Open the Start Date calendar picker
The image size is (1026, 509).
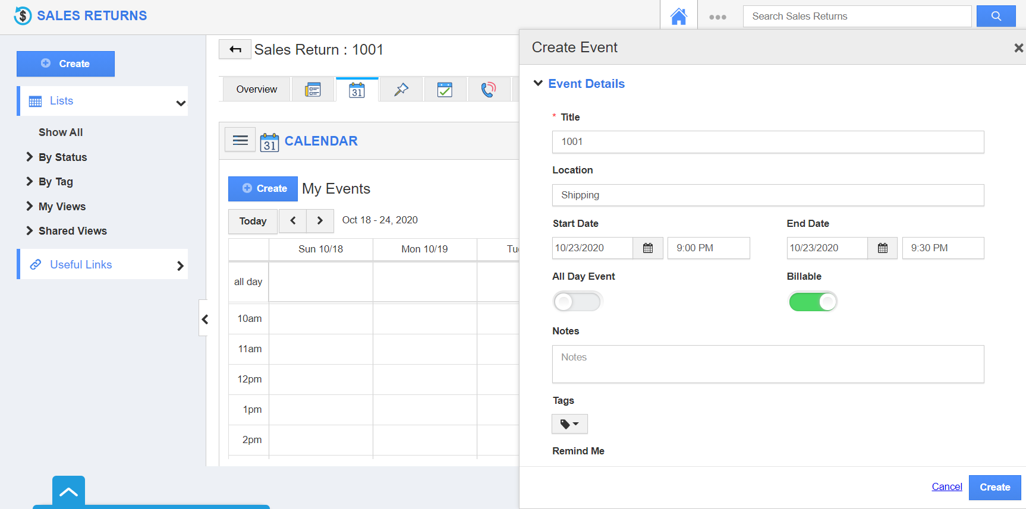point(648,248)
